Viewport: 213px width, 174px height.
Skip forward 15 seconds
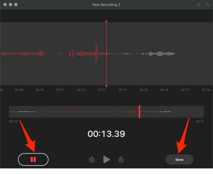(x=121, y=160)
